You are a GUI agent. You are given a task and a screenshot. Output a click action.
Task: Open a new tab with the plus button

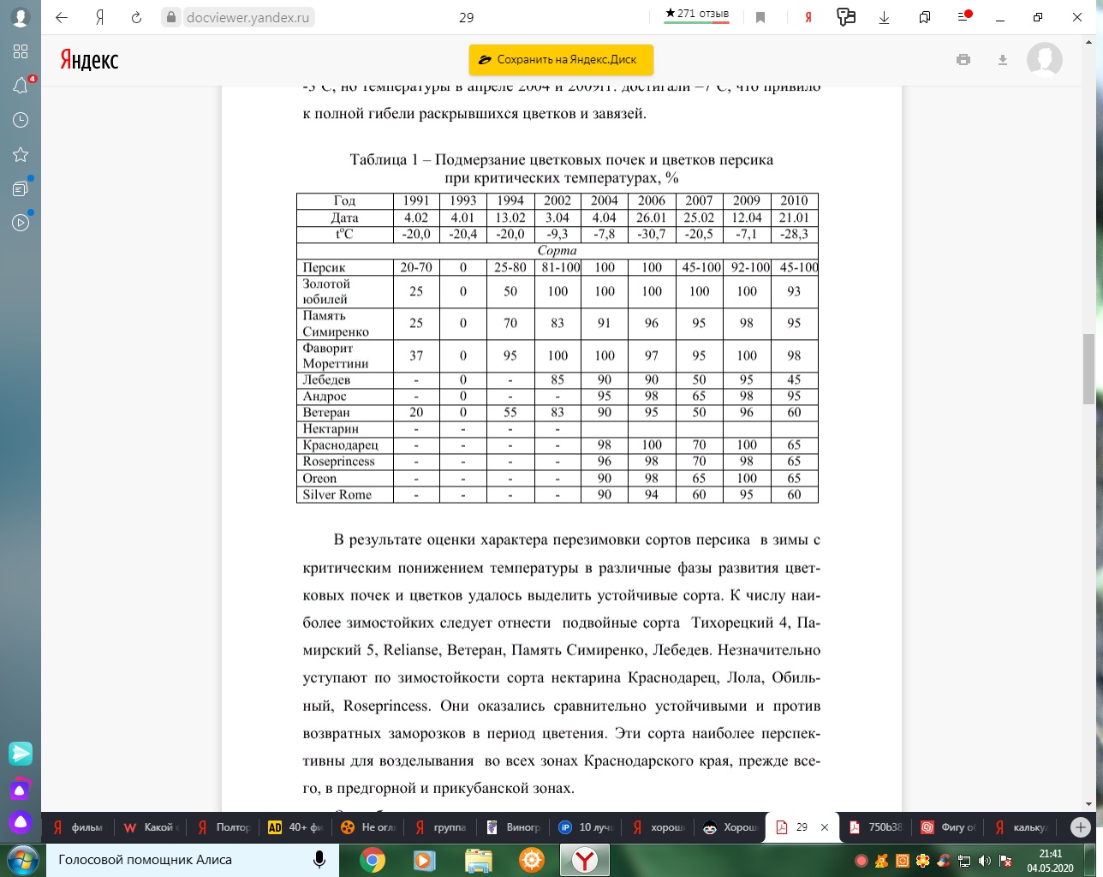pos(1081,827)
